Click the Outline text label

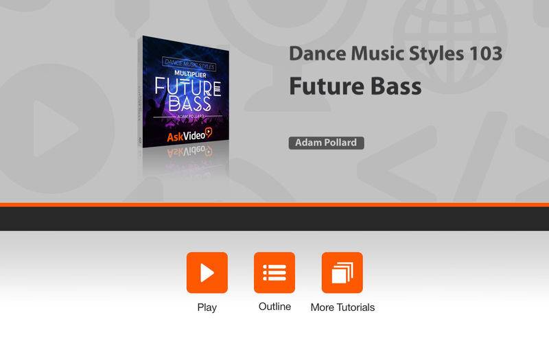click(x=274, y=307)
